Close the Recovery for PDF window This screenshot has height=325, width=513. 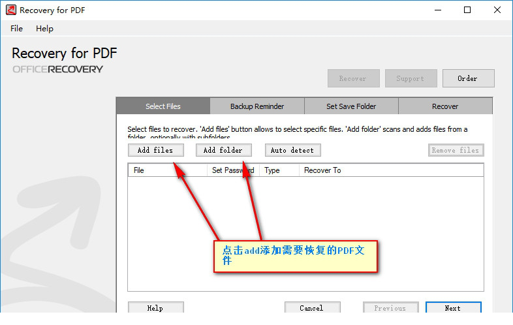pyautogui.click(x=497, y=10)
